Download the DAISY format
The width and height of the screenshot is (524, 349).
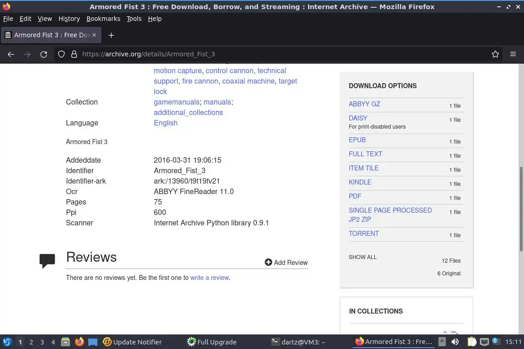[x=358, y=118]
